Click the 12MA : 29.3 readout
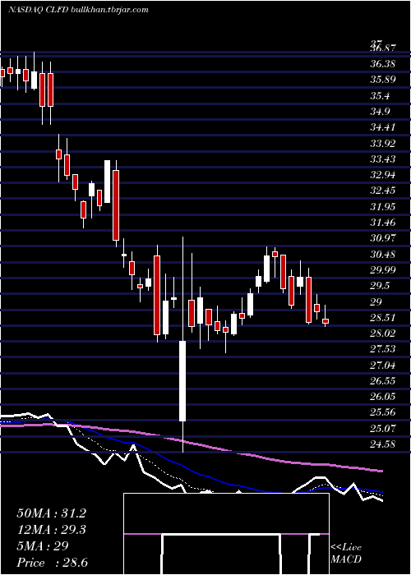Viewport: 411px width, 575px height. (x=51, y=530)
